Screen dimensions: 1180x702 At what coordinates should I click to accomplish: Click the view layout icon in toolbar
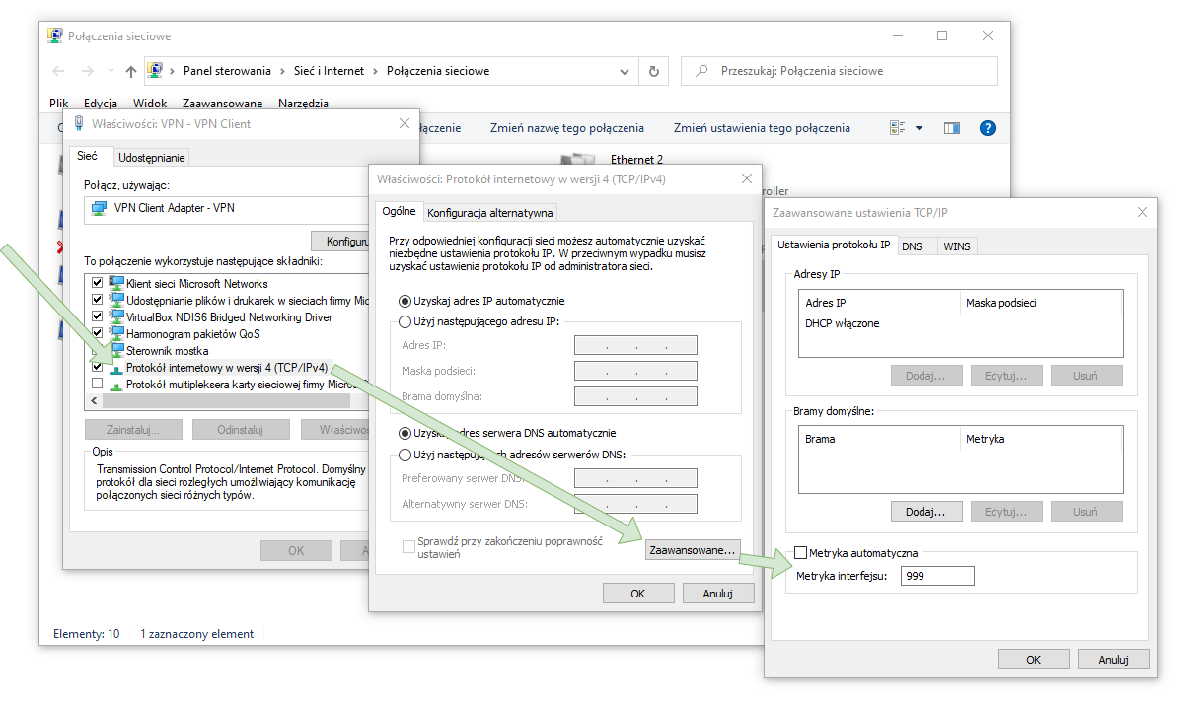pos(897,128)
